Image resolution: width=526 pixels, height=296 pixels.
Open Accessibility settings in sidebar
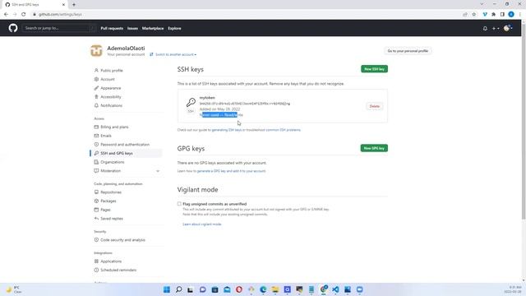tap(111, 97)
